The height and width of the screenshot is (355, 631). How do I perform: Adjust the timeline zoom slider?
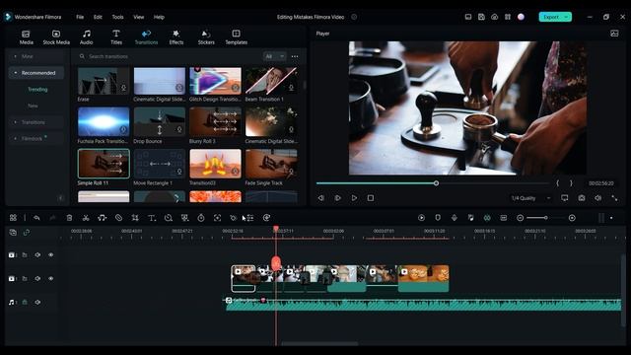545,218
